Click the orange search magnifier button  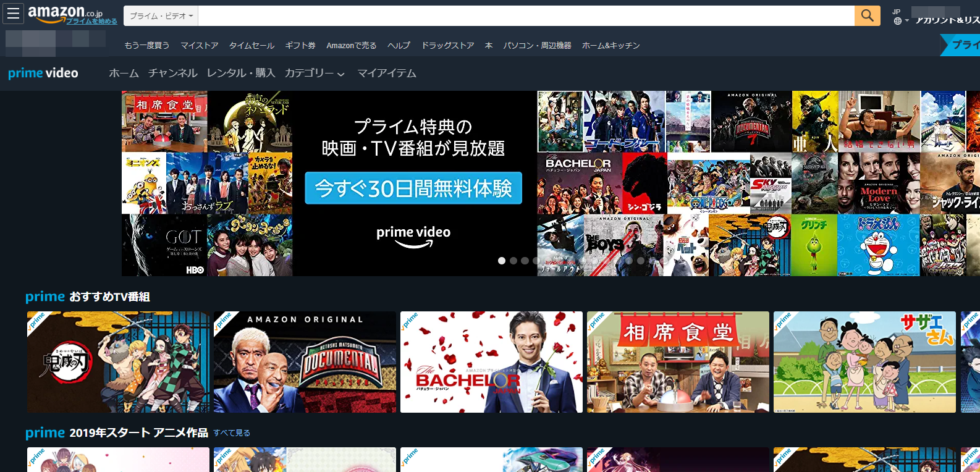(867, 15)
